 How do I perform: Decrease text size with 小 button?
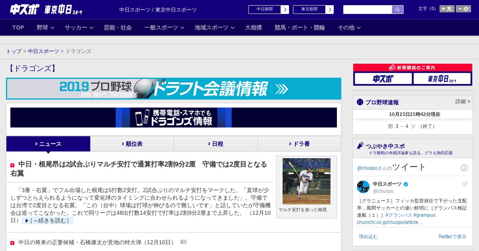(x=463, y=9)
